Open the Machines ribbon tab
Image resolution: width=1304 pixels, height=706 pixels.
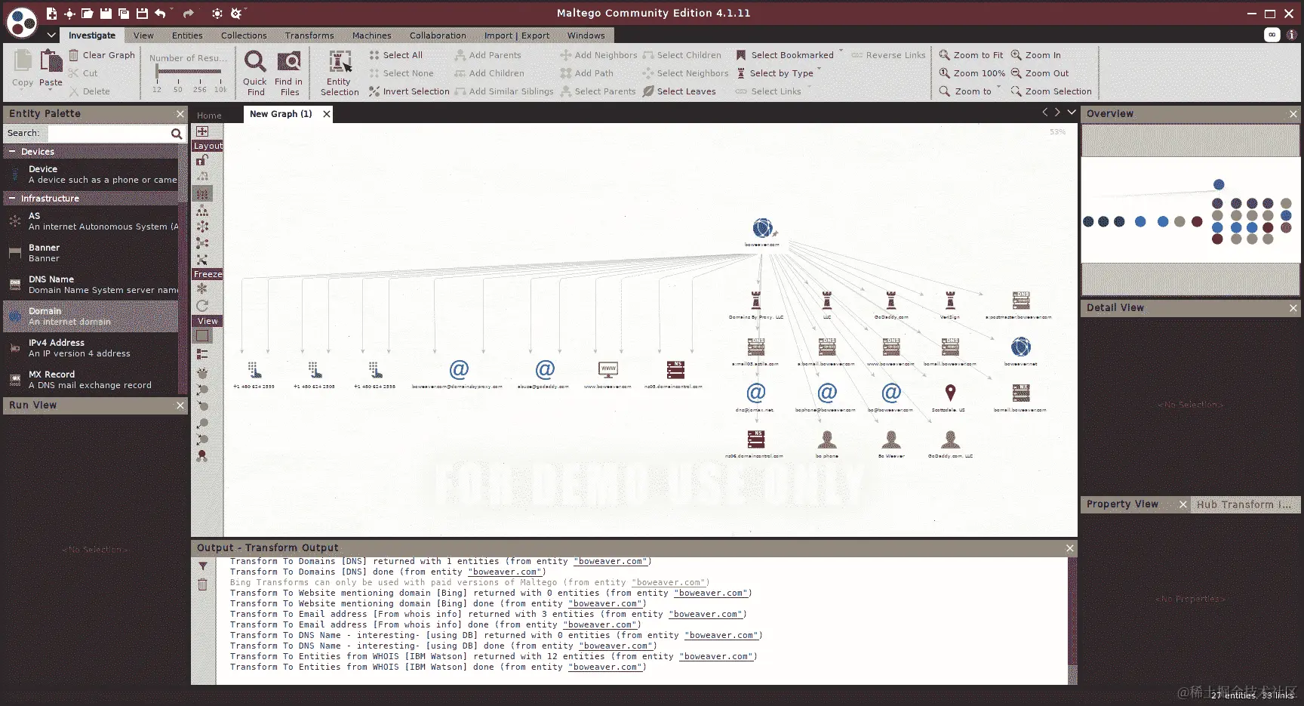click(372, 35)
